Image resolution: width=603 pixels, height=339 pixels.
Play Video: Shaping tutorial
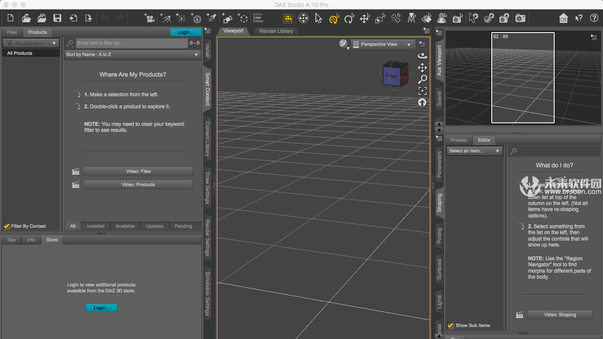[560, 315]
